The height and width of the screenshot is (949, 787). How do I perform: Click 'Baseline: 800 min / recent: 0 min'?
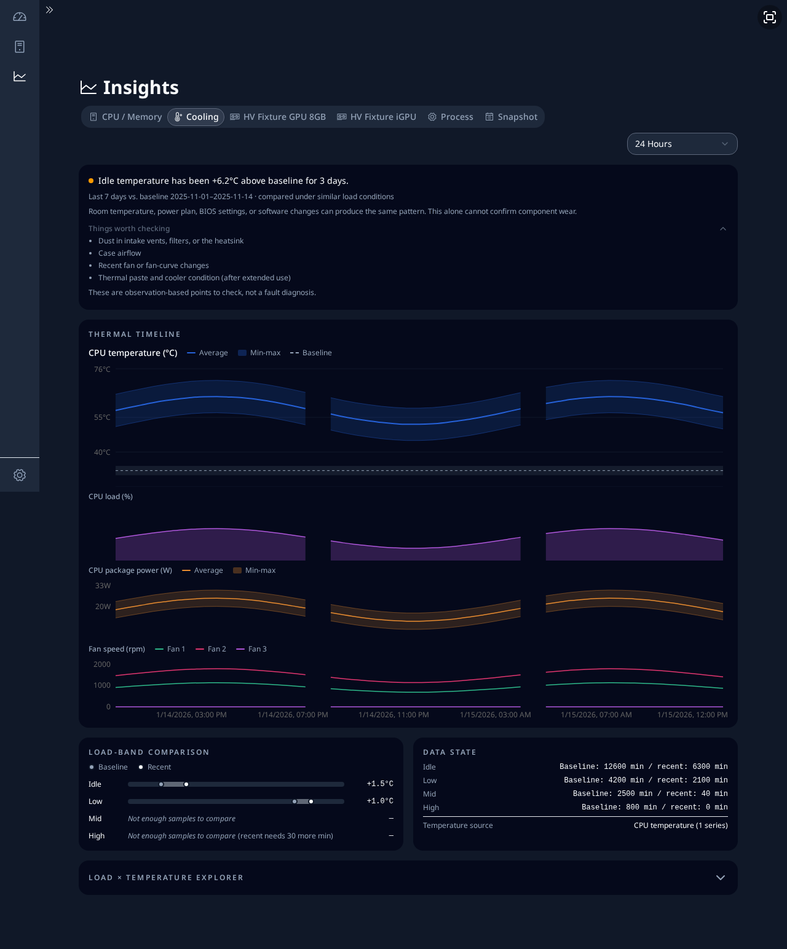(x=655, y=808)
